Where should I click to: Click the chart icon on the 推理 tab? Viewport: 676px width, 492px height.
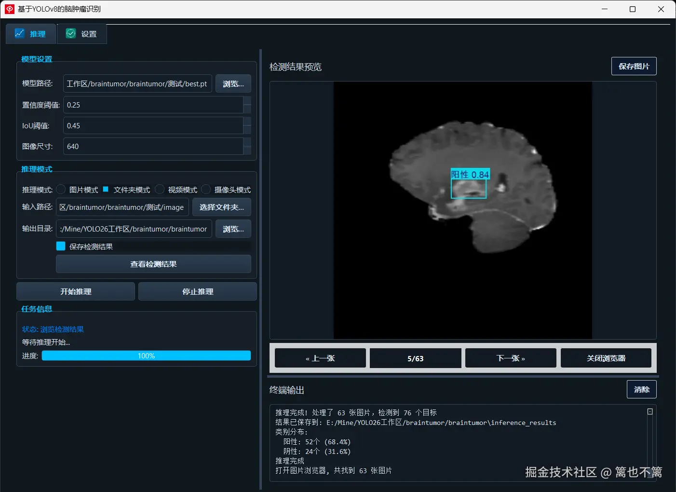pyautogui.click(x=20, y=33)
